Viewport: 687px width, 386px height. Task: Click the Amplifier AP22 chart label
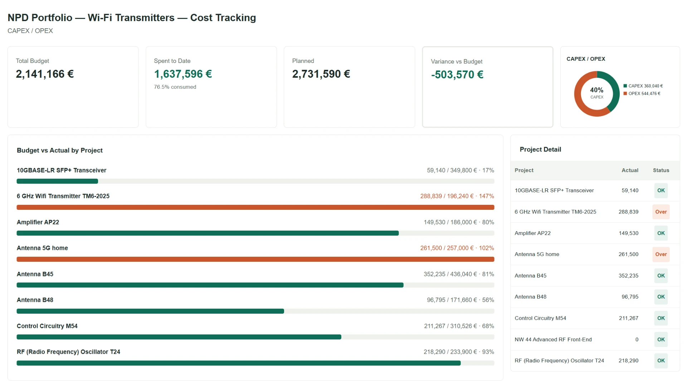(x=38, y=222)
